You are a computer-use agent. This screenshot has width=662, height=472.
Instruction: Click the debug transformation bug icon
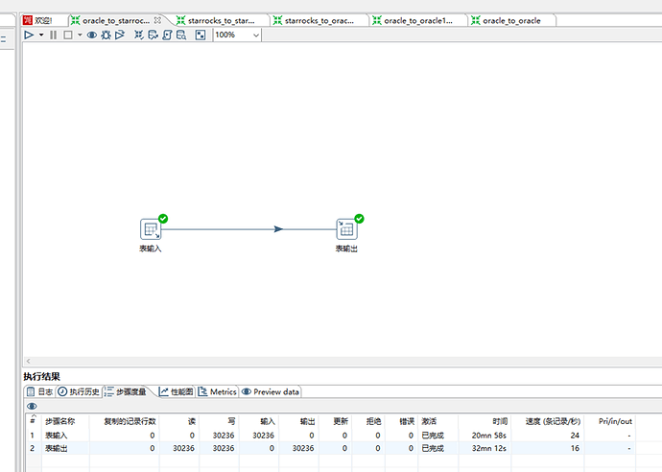pos(106,35)
